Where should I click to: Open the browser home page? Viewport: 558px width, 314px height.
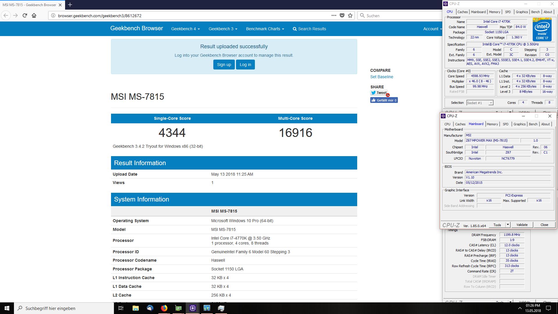click(x=34, y=15)
